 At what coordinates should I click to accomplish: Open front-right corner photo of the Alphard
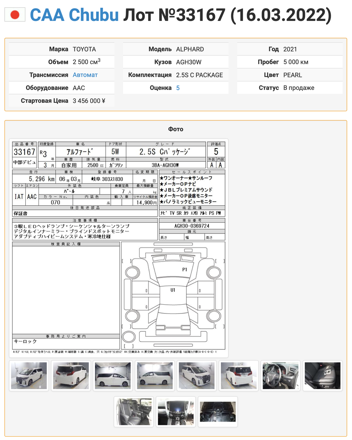click(x=197, y=375)
